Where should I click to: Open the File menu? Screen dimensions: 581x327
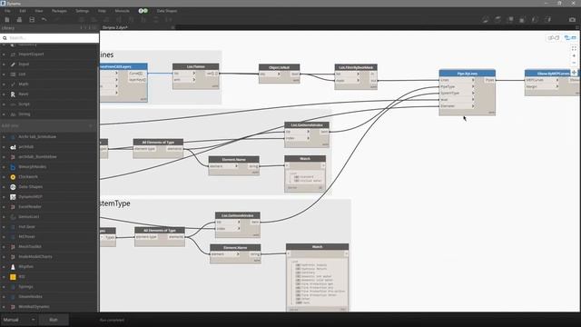tap(7, 11)
